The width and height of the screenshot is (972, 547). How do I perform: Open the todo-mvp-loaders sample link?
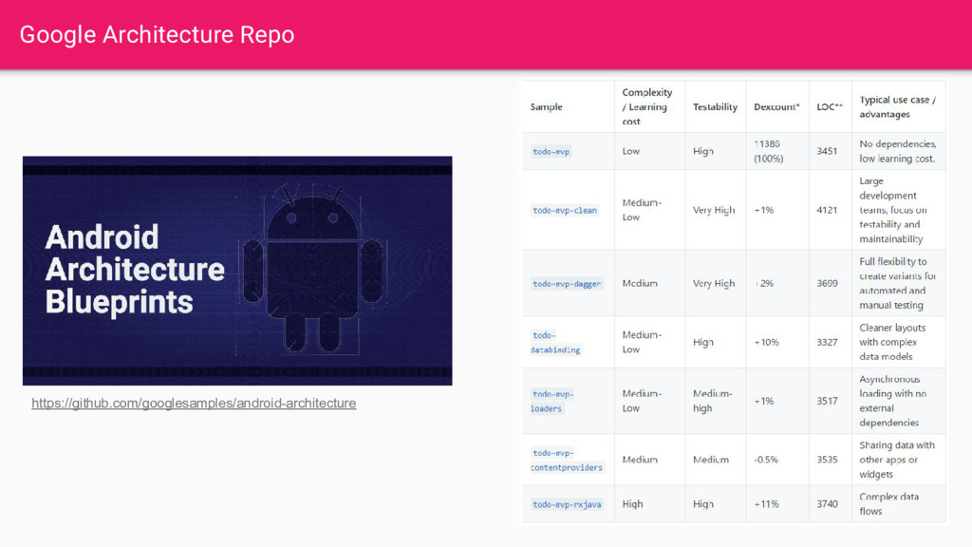552,402
